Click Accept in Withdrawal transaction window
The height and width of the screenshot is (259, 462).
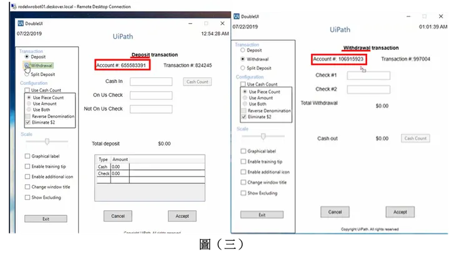tap(400, 212)
